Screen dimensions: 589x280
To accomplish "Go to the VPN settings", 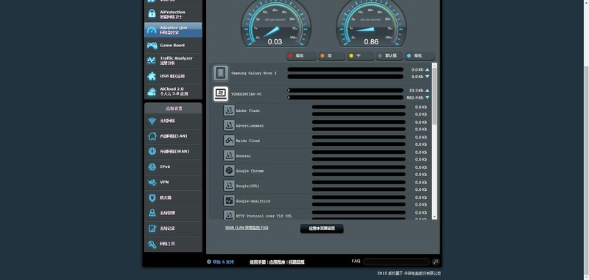I will pos(173,182).
